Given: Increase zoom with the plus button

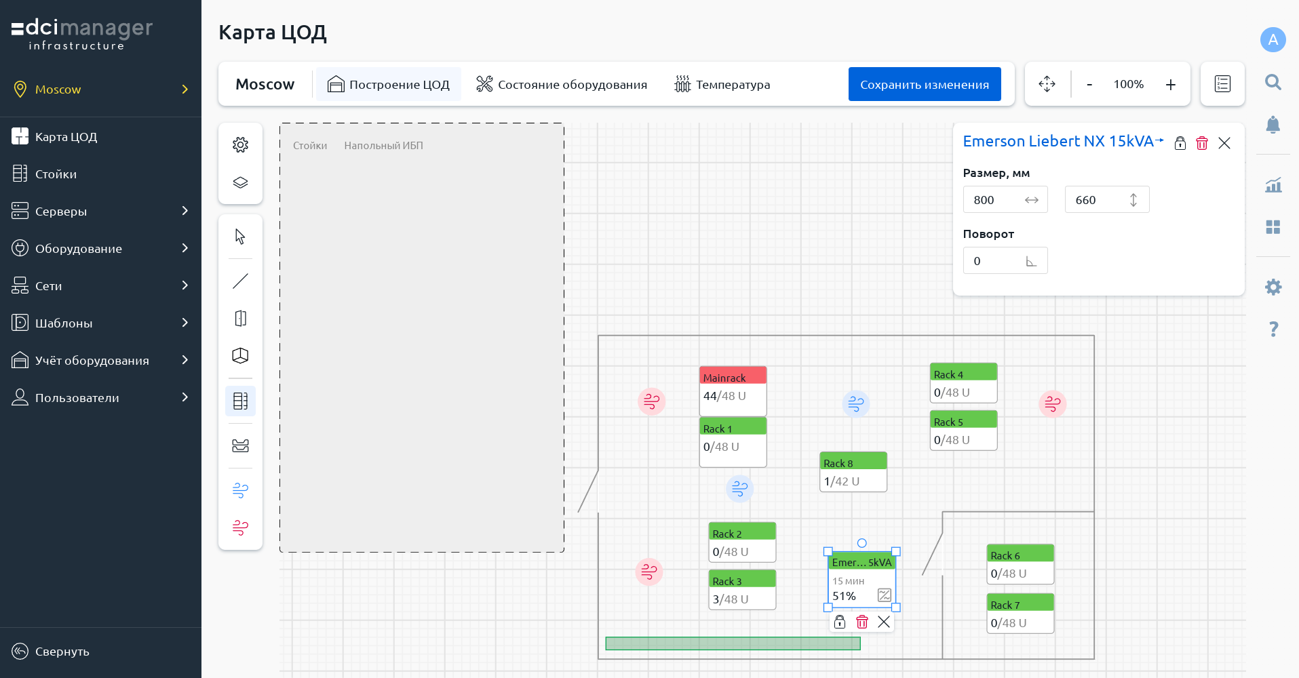Looking at the screenshot, I should pos(1170,85).
